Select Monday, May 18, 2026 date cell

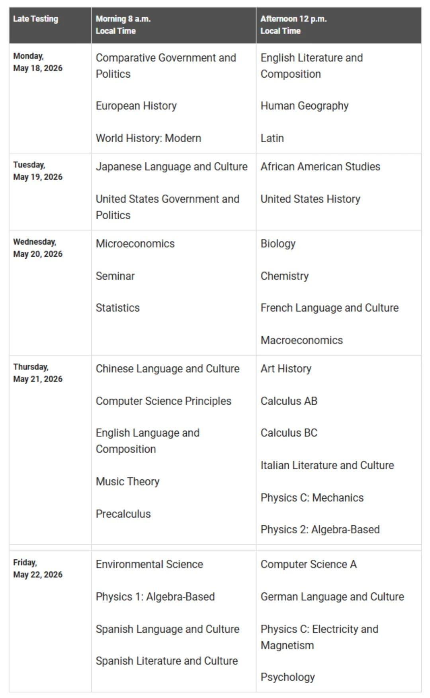tap(38, 62)
